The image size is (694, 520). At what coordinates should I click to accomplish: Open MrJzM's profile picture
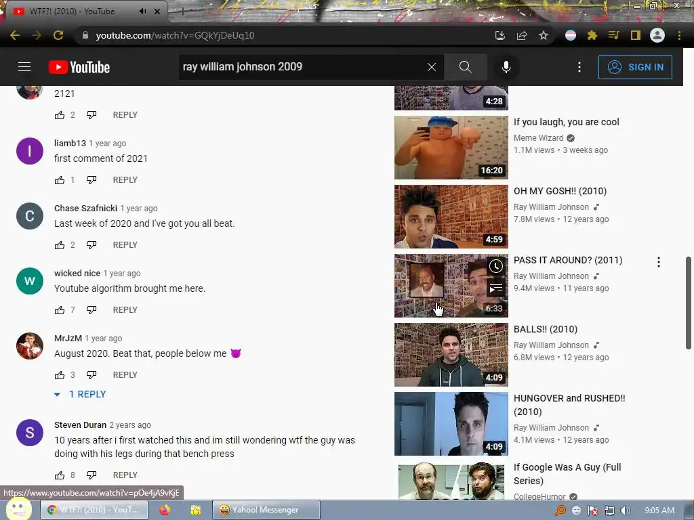click(30, 346)
